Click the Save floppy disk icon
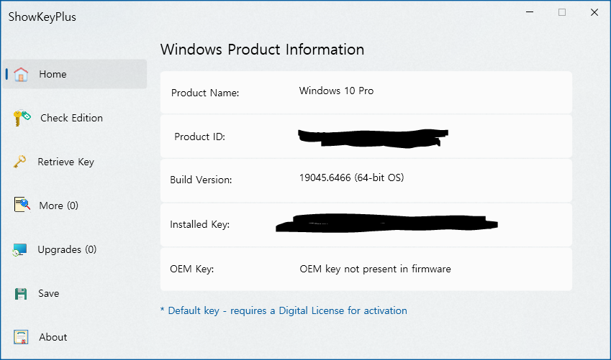 click(21, 293)
